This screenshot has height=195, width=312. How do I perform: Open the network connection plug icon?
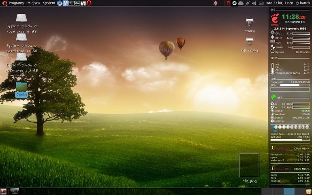click(x=247, y=3)
